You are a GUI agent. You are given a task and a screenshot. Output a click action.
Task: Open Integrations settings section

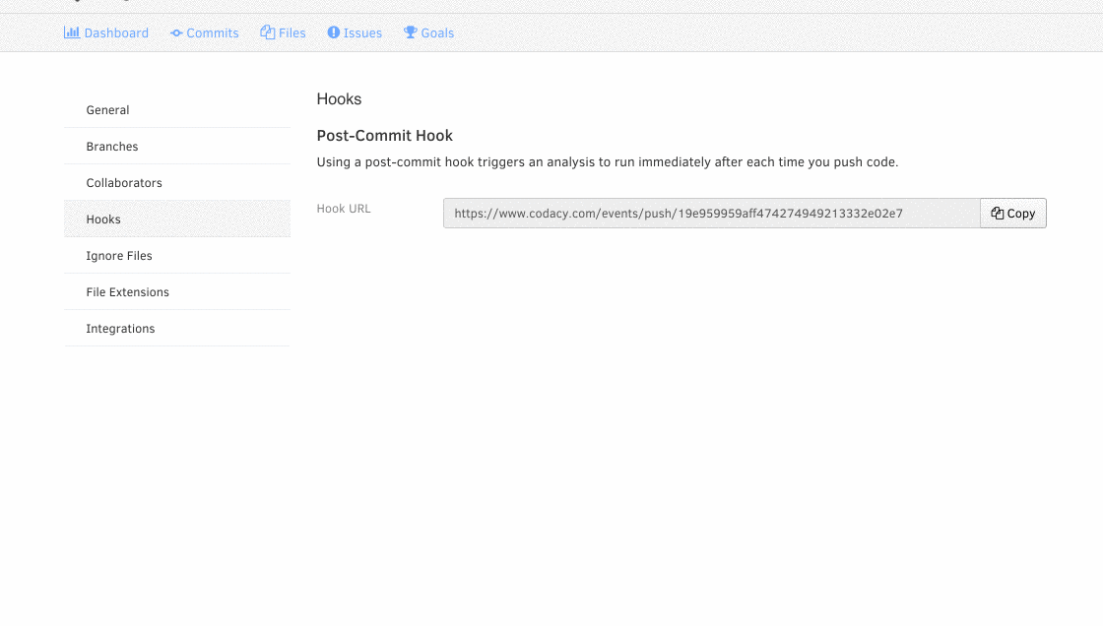pos(177,329)
